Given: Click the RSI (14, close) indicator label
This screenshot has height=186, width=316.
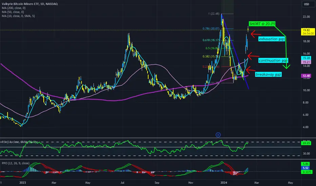Looking at the screenshot, I should (x=19, y=142).
